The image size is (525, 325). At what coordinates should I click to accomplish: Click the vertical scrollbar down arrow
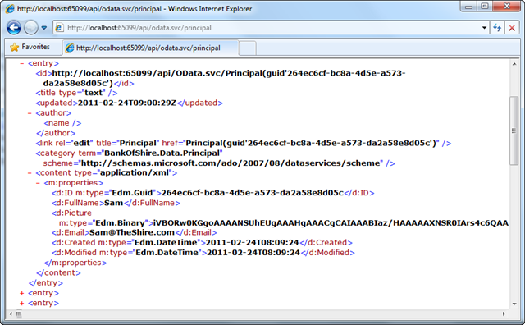(x=514, y=304)
